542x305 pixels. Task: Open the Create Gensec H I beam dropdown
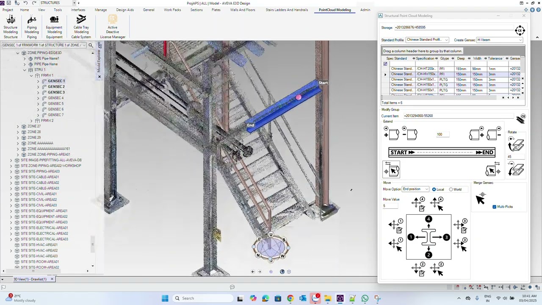(500, 40)
